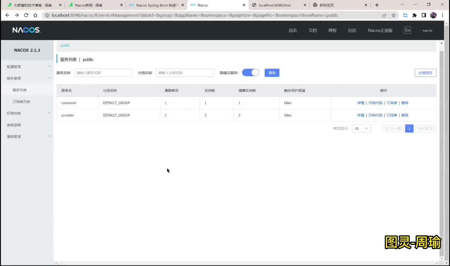Open 示例代码 for the consumer service
The width and height of the screenshot is (450, 266).
click(375, 103)
